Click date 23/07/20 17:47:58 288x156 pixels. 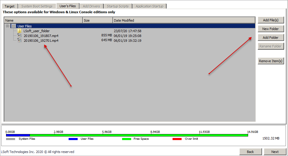(x=128, y=31)
